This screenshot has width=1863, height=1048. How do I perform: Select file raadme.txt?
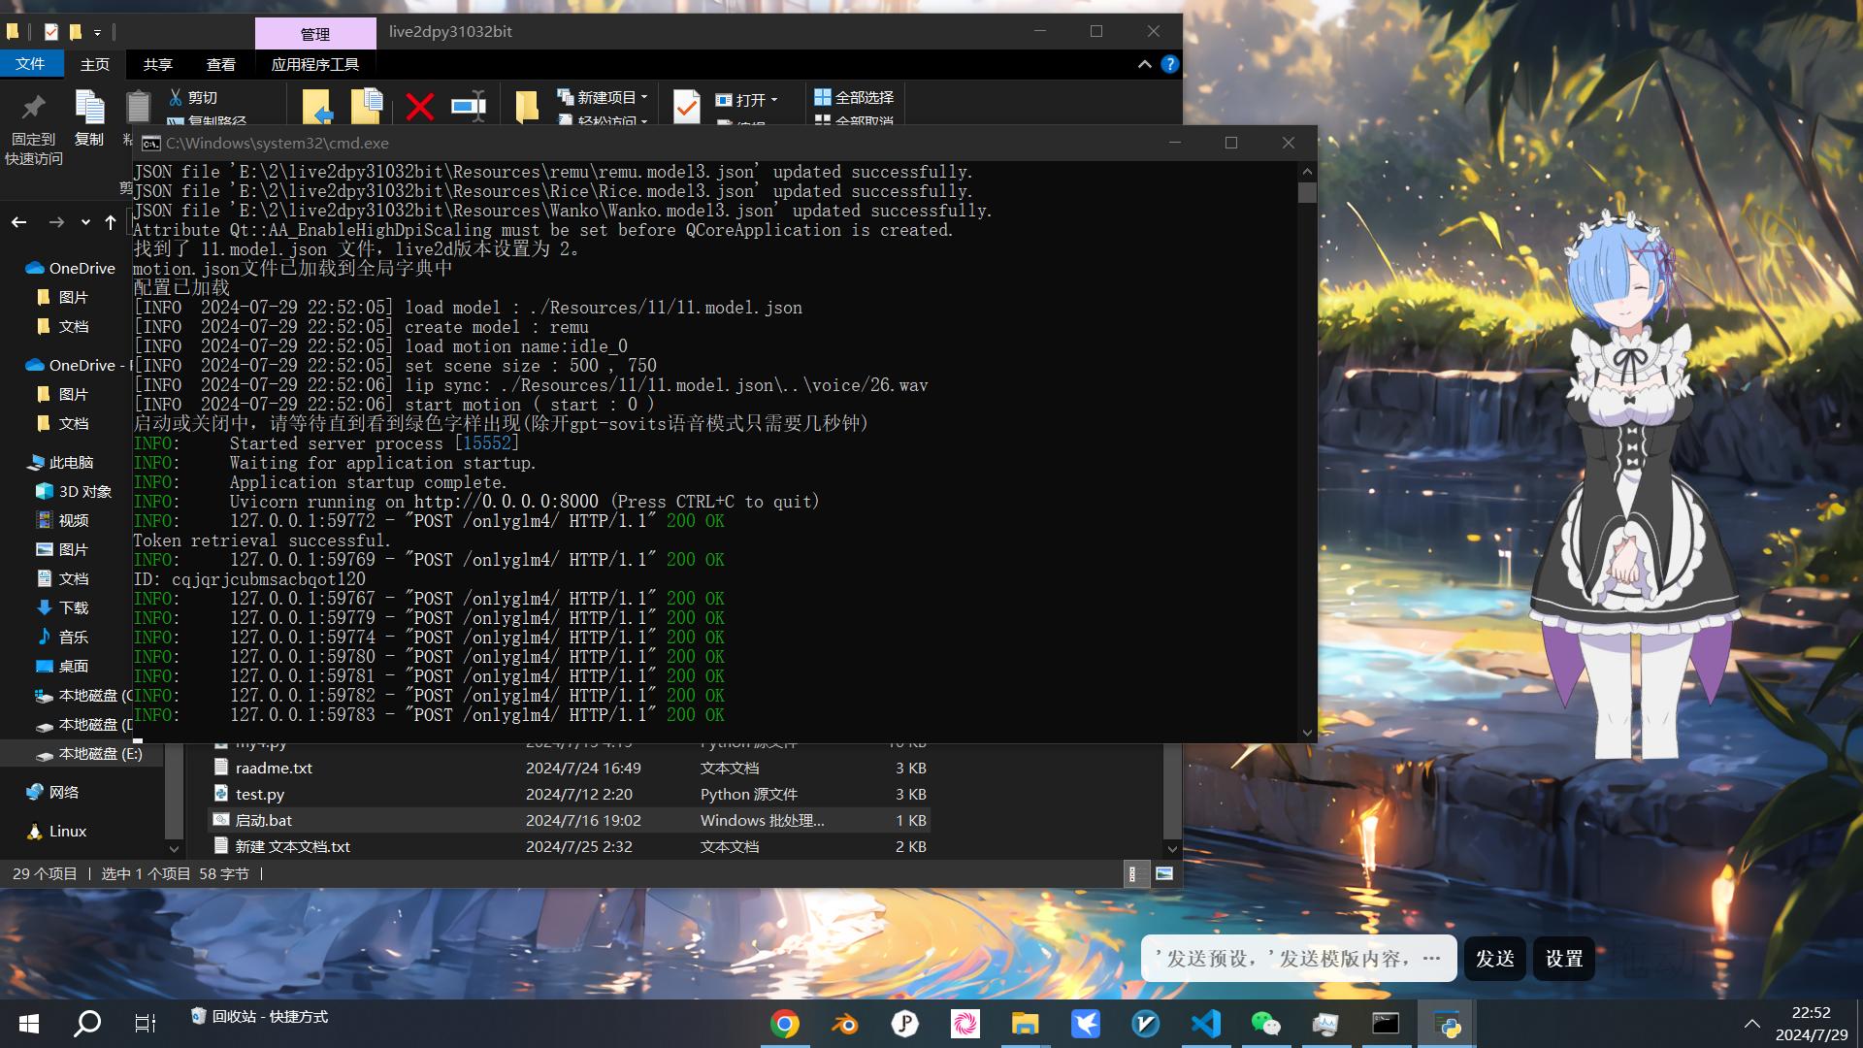pyautogui.click(x=569, y=768)
